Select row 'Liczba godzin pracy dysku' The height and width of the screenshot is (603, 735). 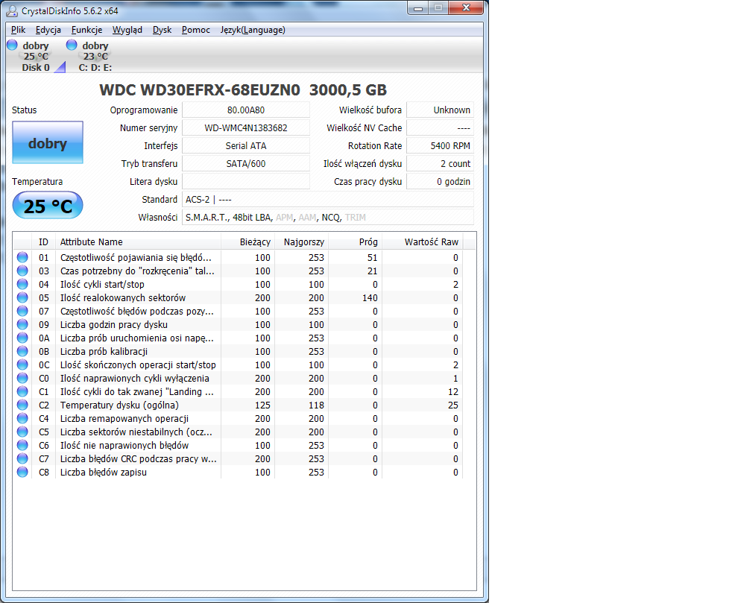point(238,324)
